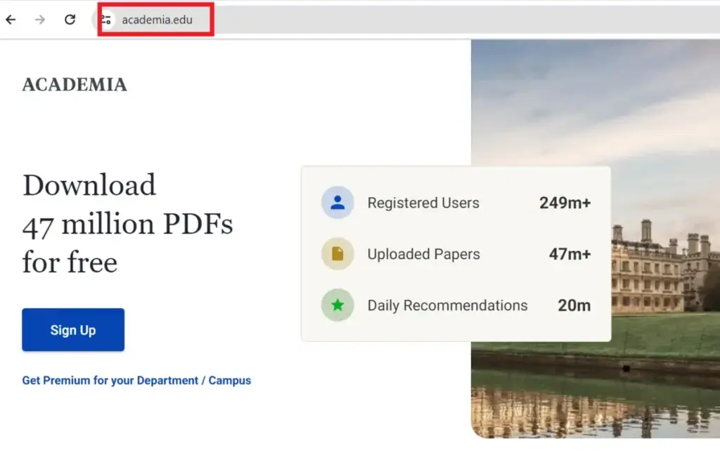Image resolution: width=720 pixels, height=456 pixels.
Task: Select the Daily Recommendations label
Action: tap(447, 305)
